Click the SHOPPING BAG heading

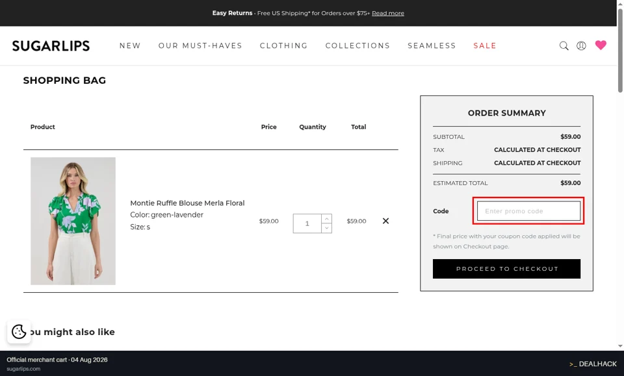tap(64, 81)
